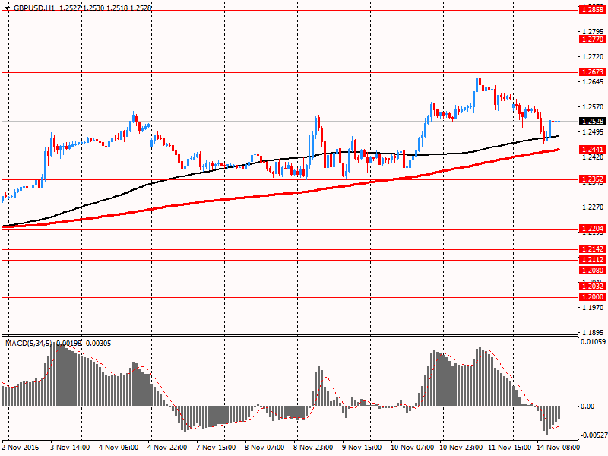This screenshot has width=608, height=456.
Task: Select the 1.2441 red price level label
Action: (593, 150)
